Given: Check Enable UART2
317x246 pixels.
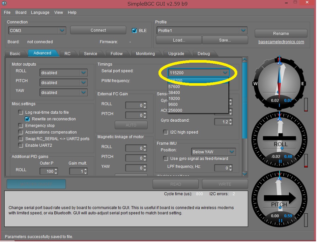Looking at the screenshot, I should tap(21, 145).
